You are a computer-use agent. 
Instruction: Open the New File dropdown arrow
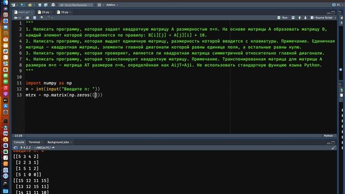coord(17,5)
